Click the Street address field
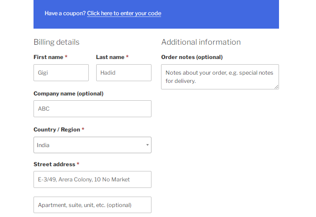The height and width of the screenshot is (217, 316). (x=92, y=179)
